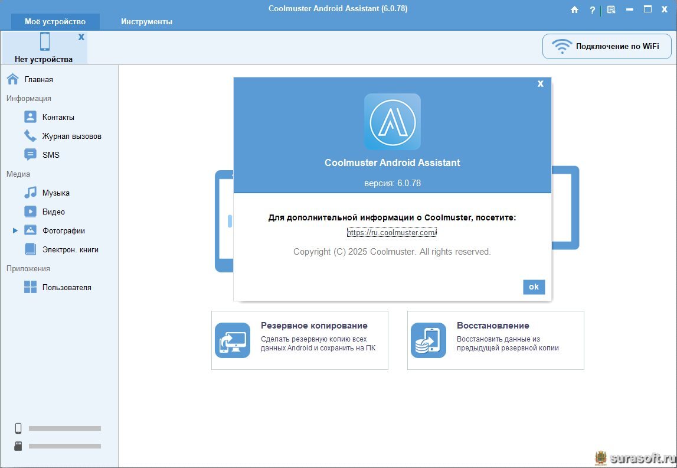Click the phone storage progress bar
Screen dimensions: 677x468
click(65, 428)
